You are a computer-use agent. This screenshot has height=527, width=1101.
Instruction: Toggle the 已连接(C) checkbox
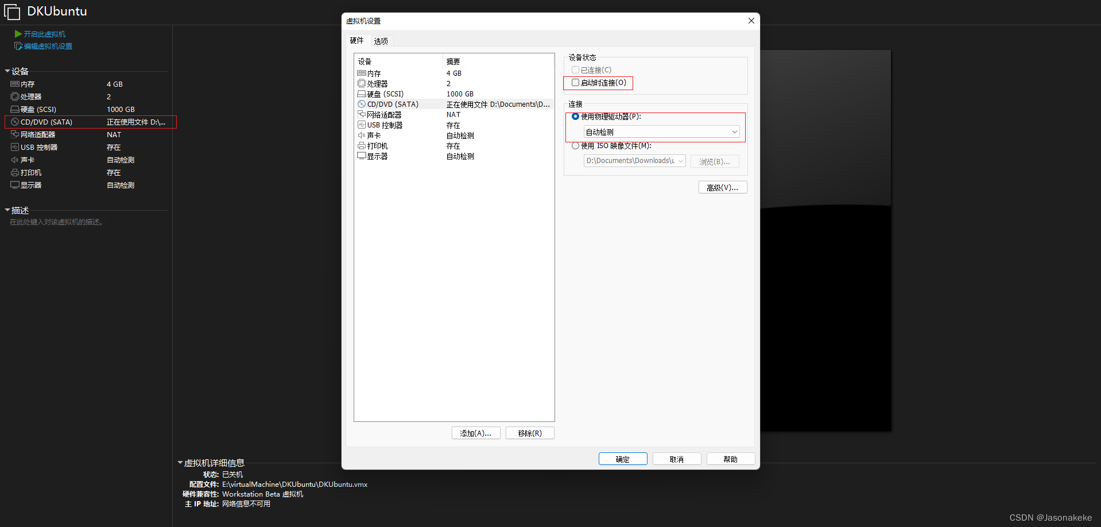[x=575, y=69]
